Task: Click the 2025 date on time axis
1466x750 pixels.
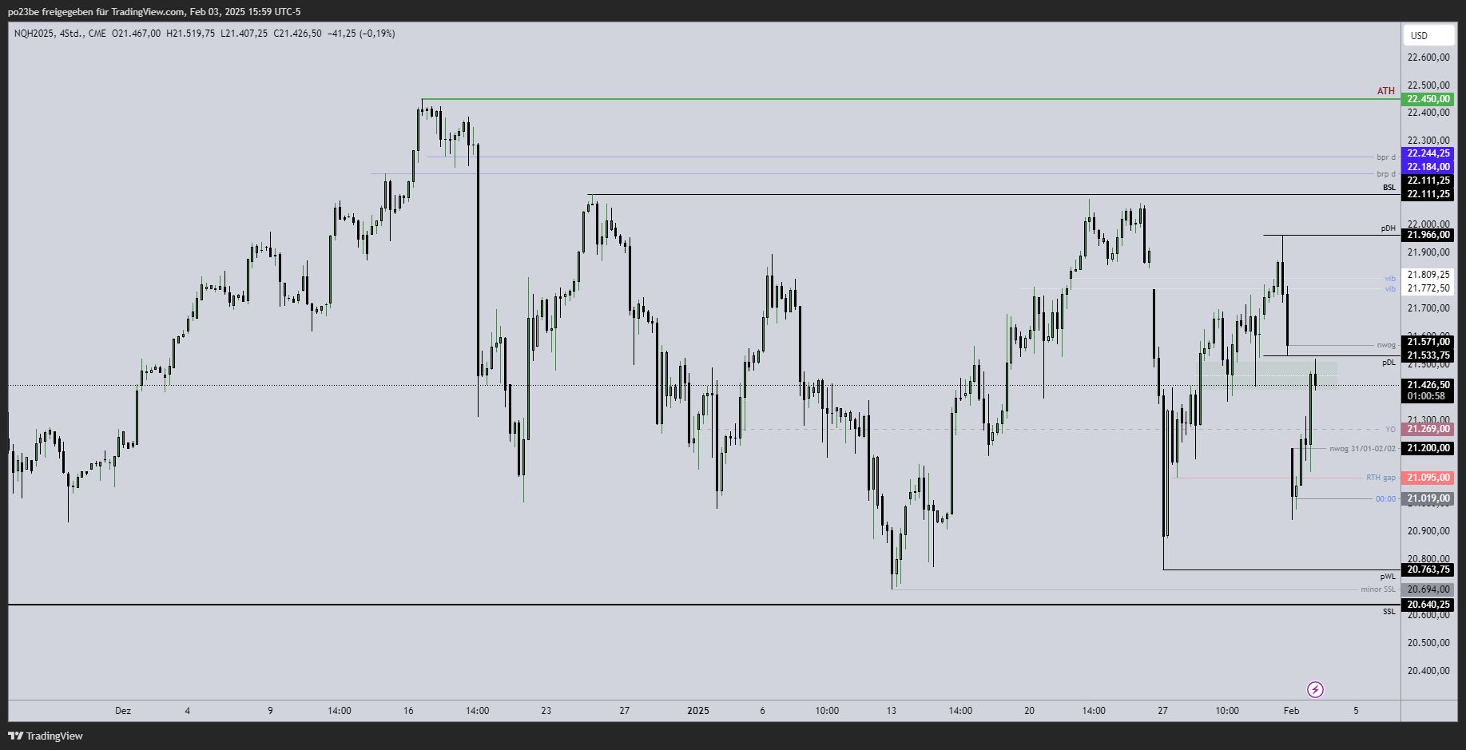Action: 697,711
